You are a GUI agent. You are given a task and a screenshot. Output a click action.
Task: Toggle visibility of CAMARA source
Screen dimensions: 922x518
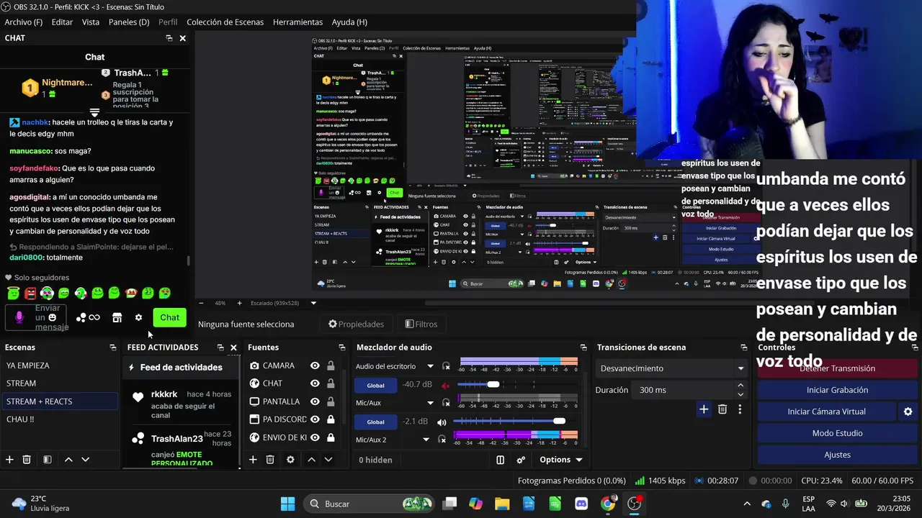[315, 365]
